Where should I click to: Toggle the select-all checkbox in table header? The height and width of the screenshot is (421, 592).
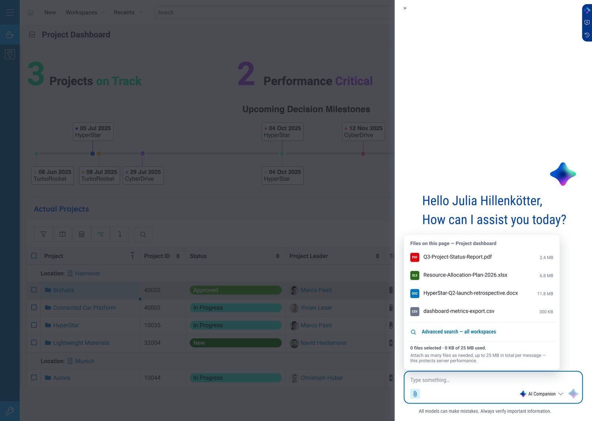(34, 256)
